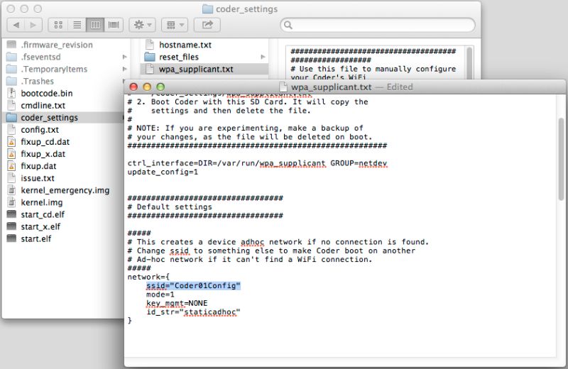568x369 pixels.
Task: Click the Edited label in TextEdit title
Action: coord(400,87)
